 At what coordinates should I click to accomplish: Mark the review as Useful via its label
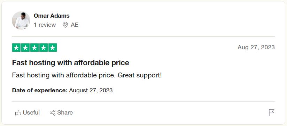(x=31, y=113)
